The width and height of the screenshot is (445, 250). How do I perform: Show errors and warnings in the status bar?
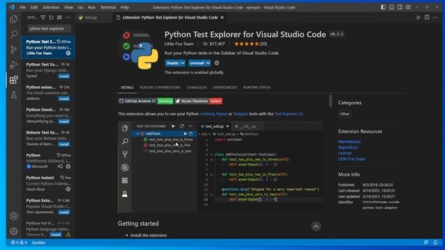coord(19,242)
